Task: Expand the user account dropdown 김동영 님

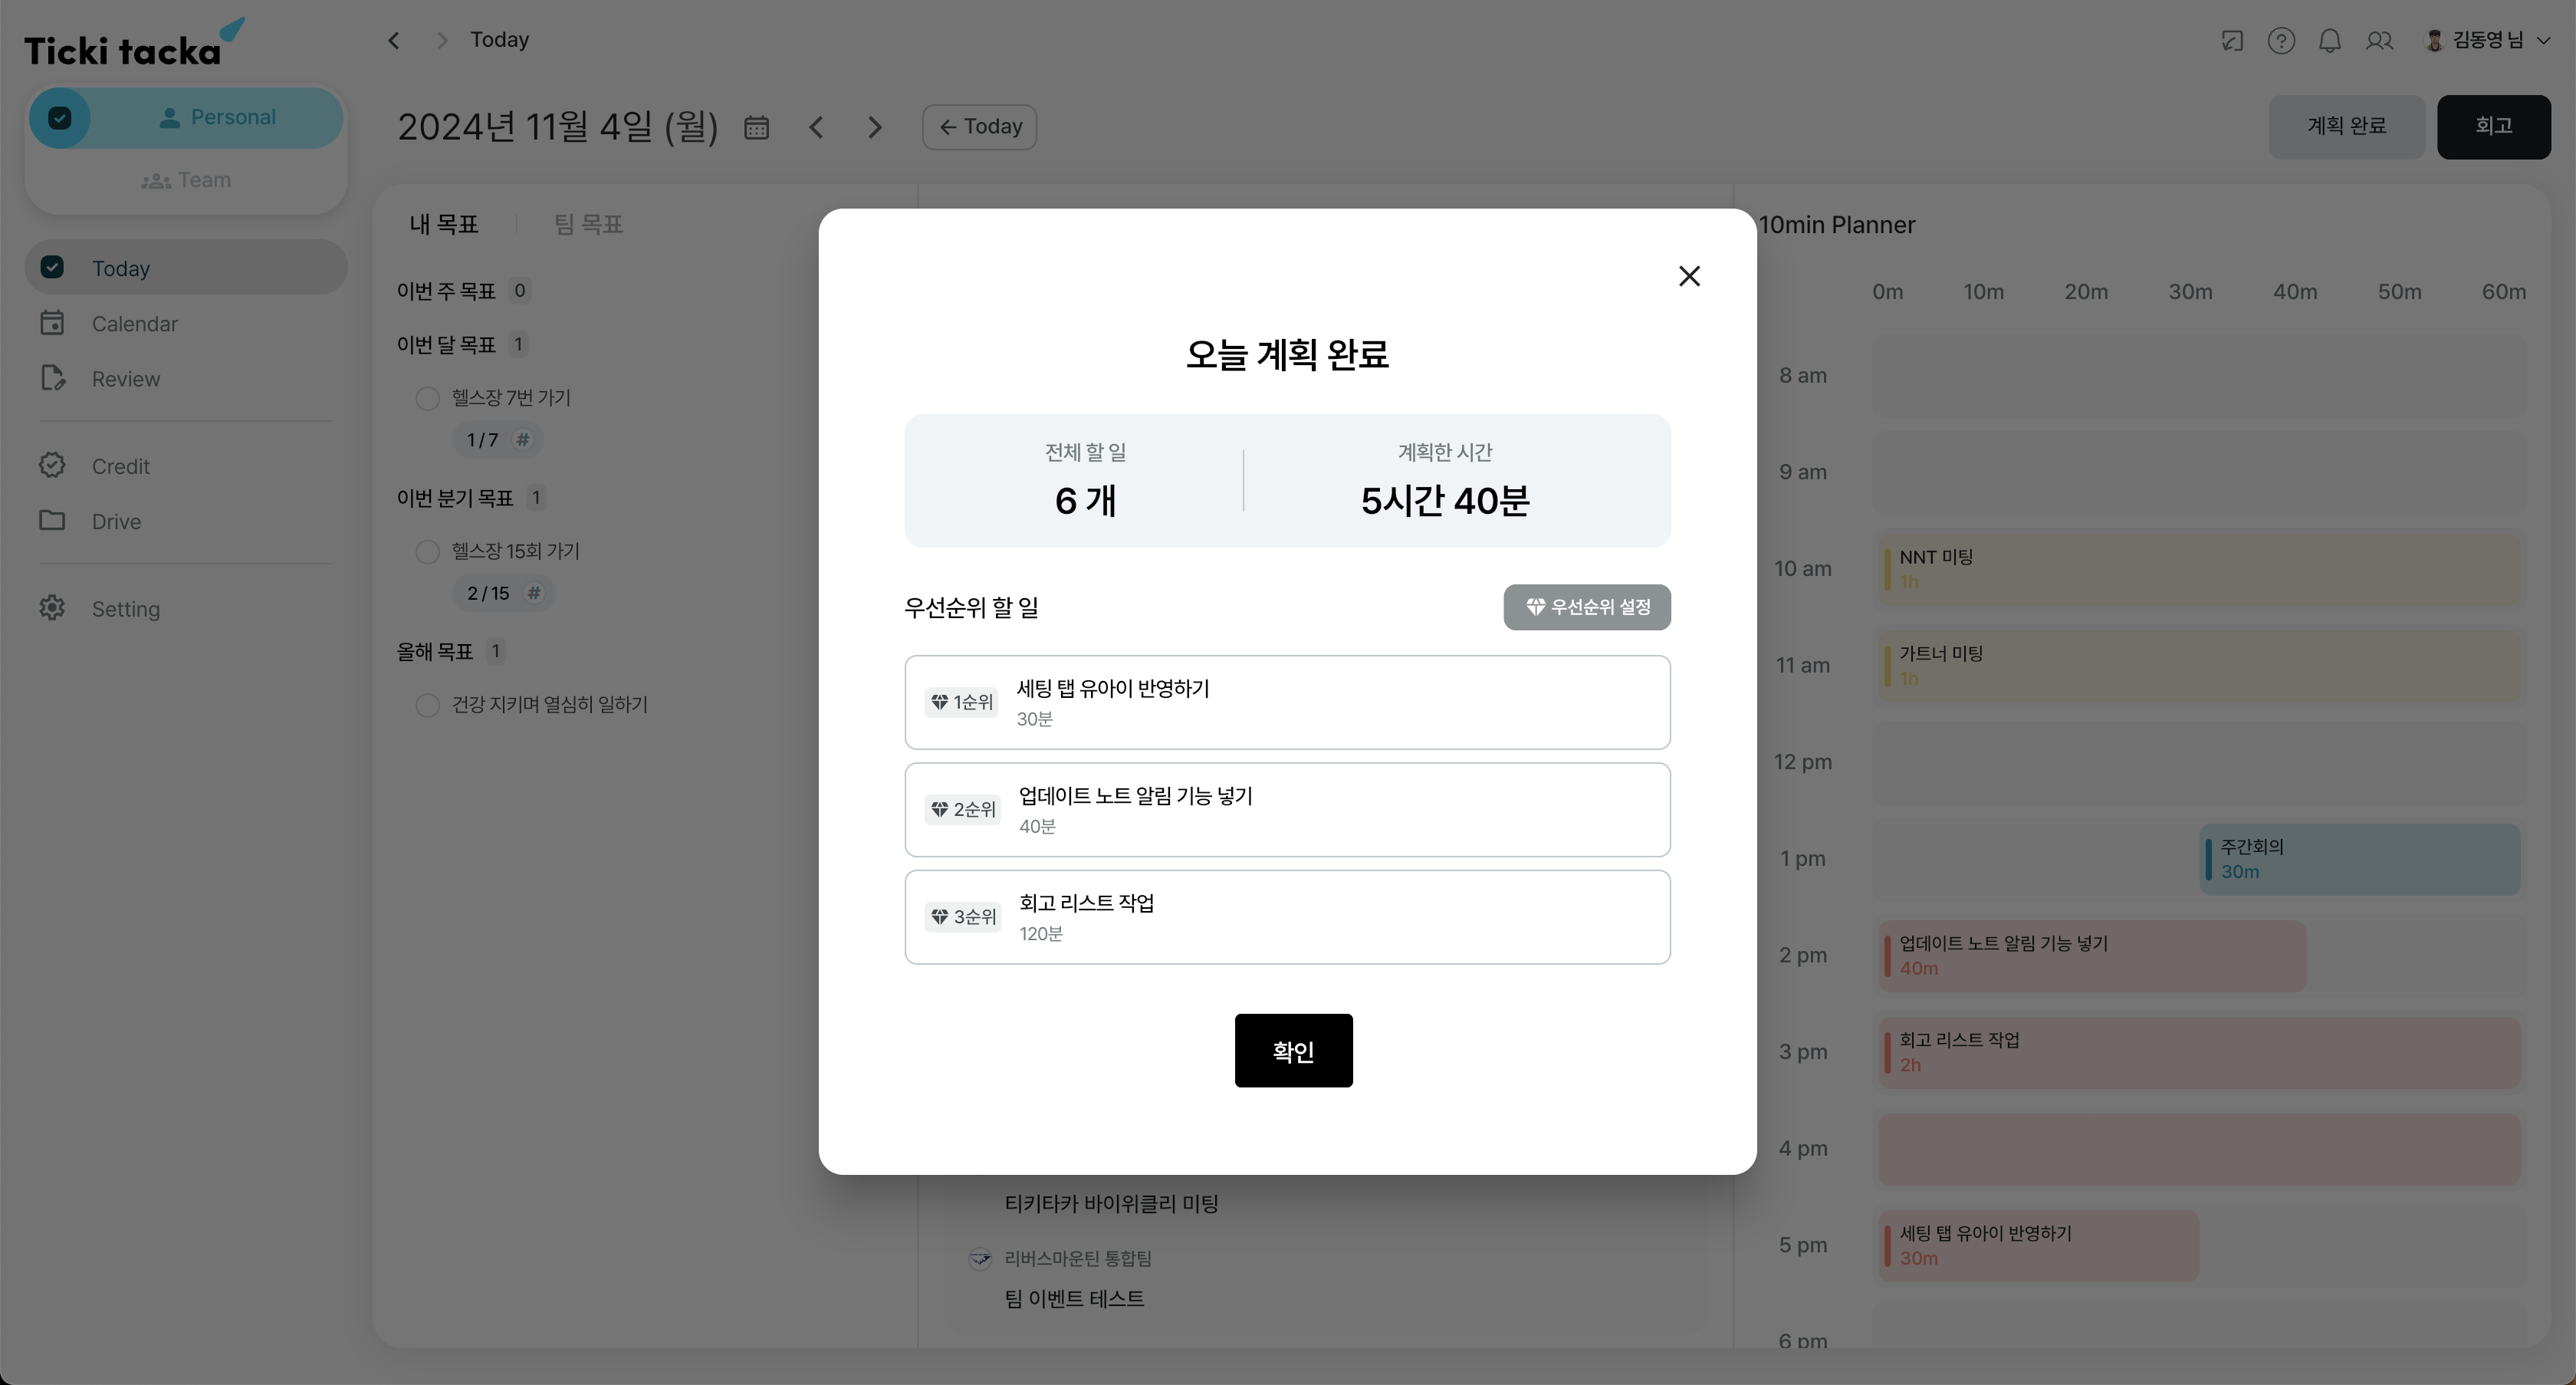Action: pyautogui.click(x=2489, y=40)
